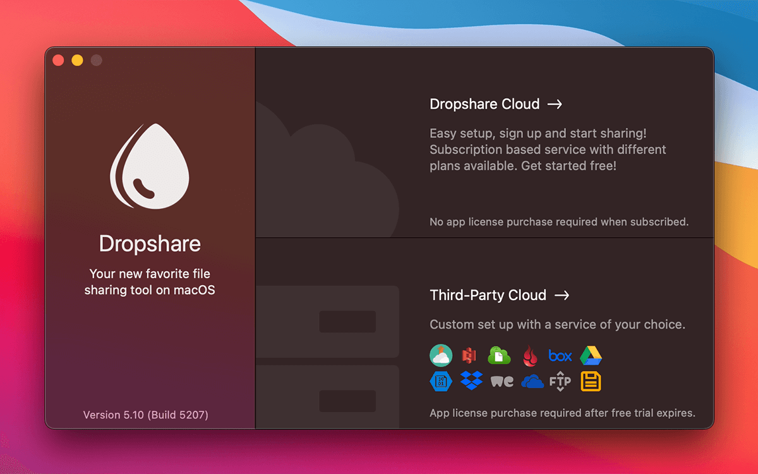The height and width of the screenshot is (474, 758).
Task: Click the "Dropshare" app title text
Action: tap(150, 244)
